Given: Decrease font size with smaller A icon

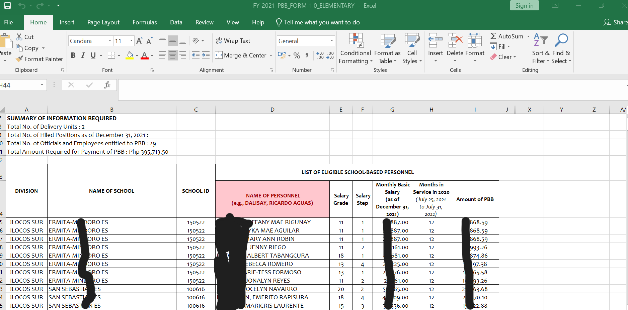Looking at the screenshot, I should (150, 41).
